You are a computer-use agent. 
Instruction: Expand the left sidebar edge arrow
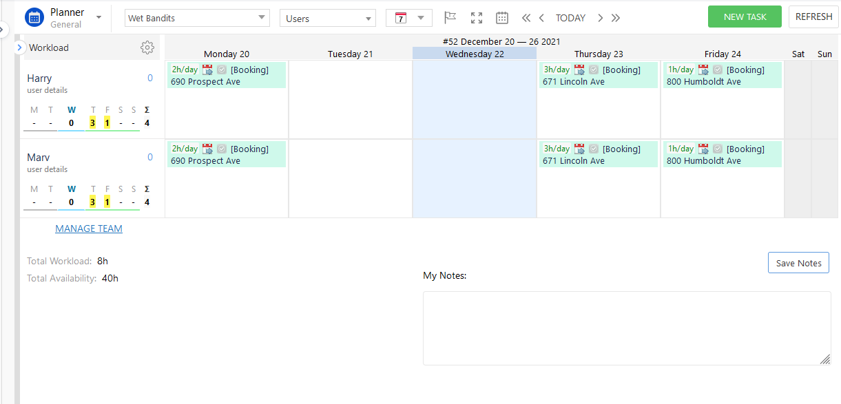pos(3,29)
